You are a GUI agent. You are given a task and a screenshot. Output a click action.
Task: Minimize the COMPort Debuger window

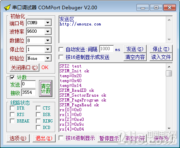click(143, 8)
